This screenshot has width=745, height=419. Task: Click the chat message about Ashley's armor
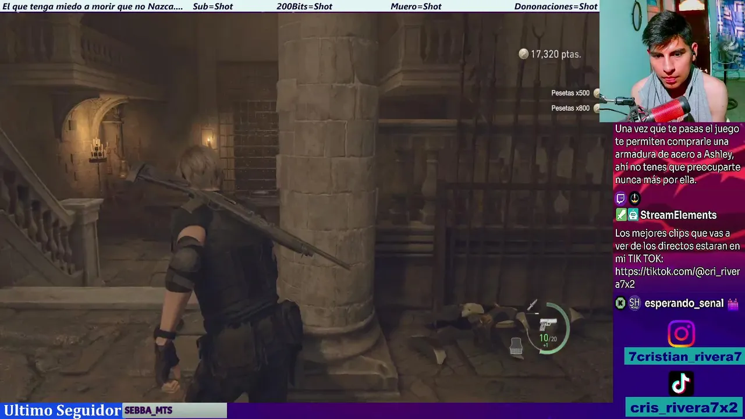click(677, 154)
